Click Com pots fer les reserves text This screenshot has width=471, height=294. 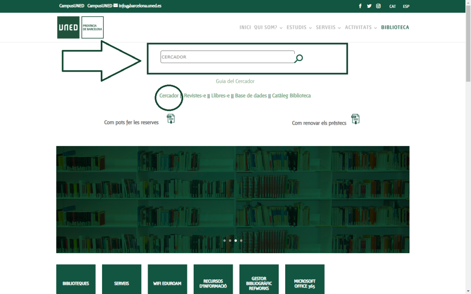131,122
